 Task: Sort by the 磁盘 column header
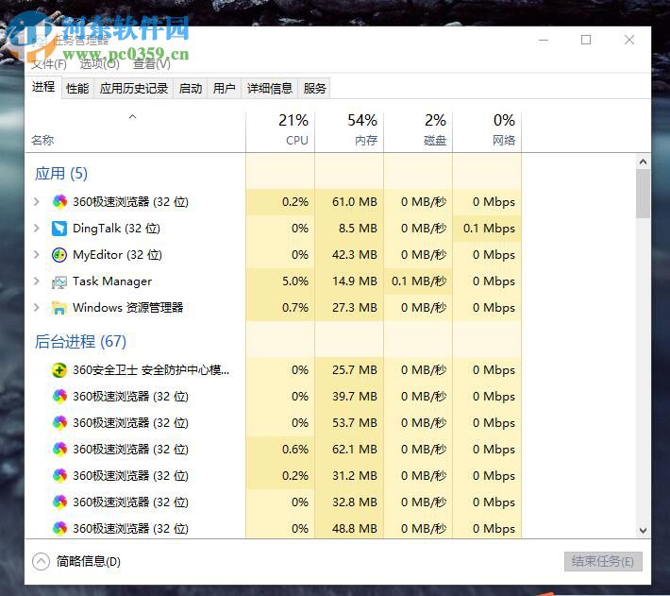click(x=418, y=131)
